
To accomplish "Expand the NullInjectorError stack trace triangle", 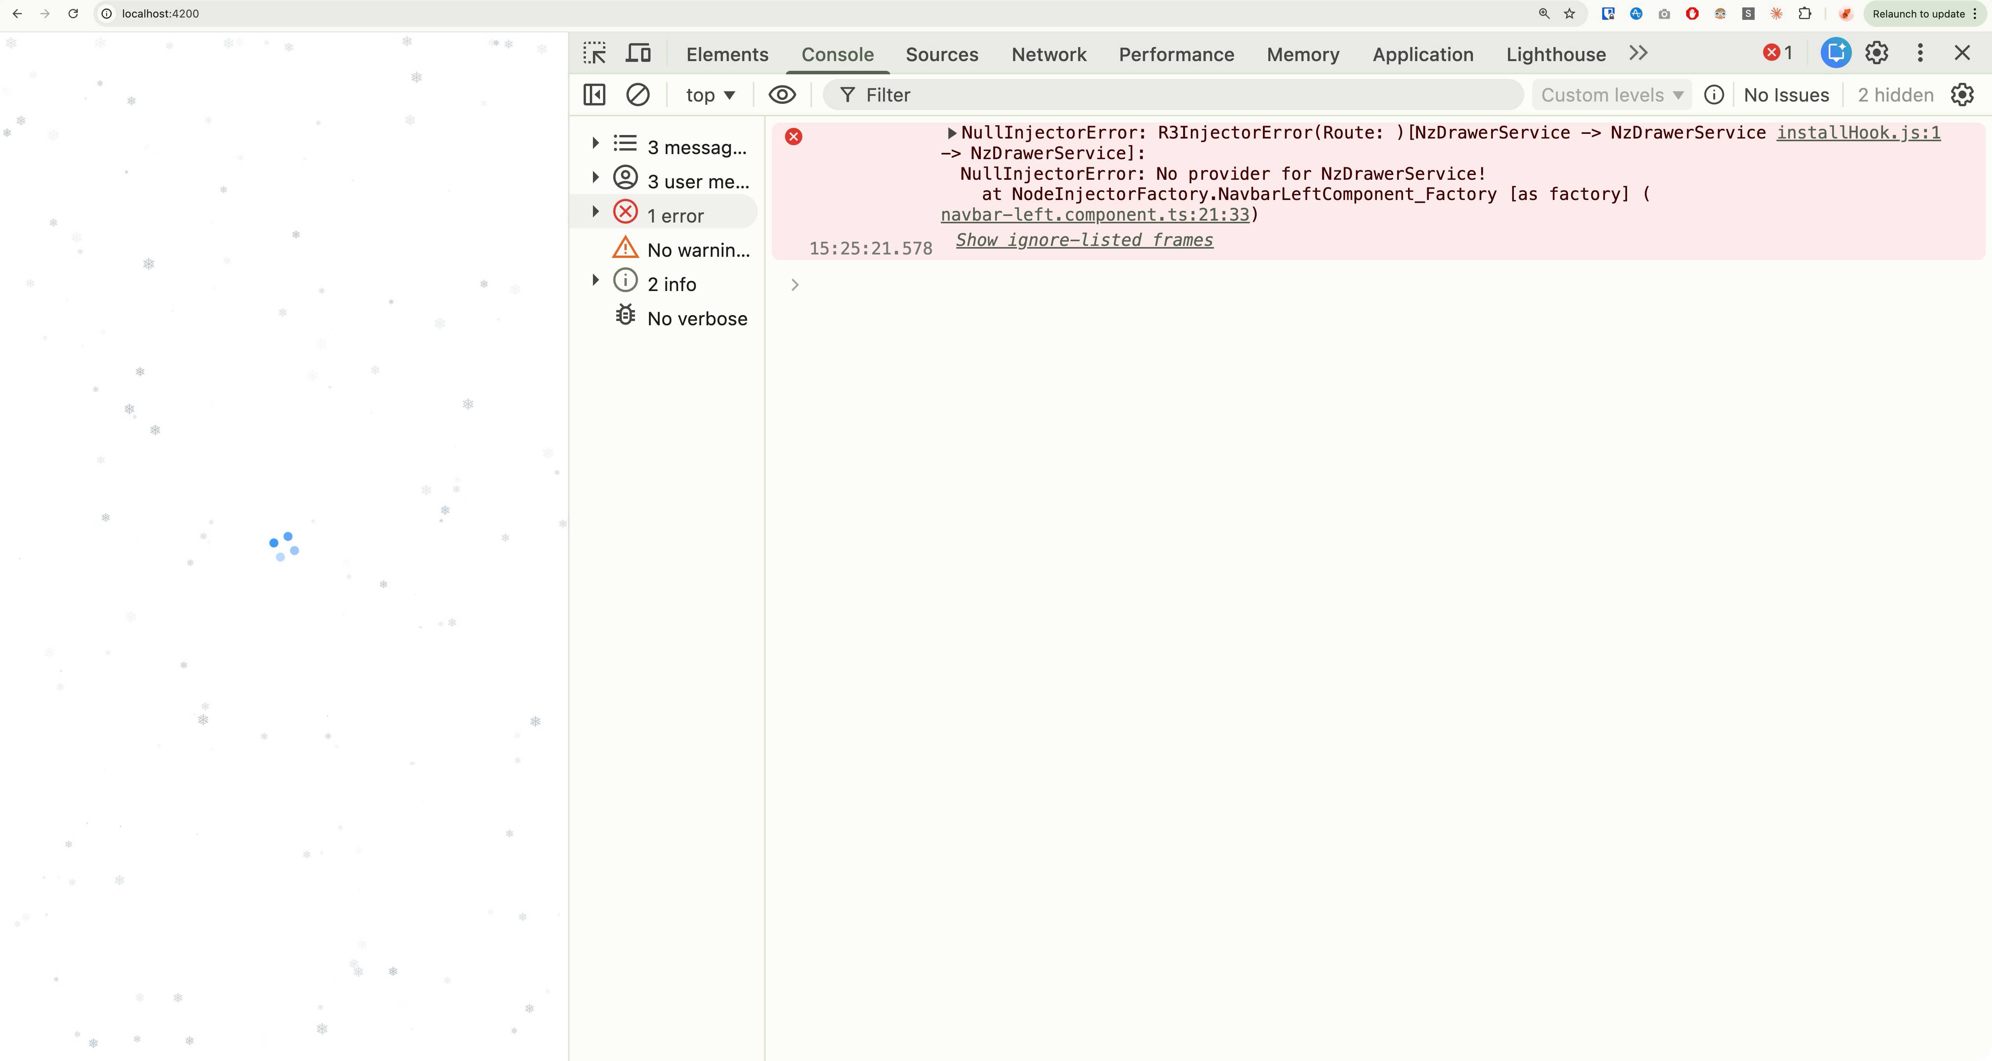I will pyautogui.click(x=952, y=133).
